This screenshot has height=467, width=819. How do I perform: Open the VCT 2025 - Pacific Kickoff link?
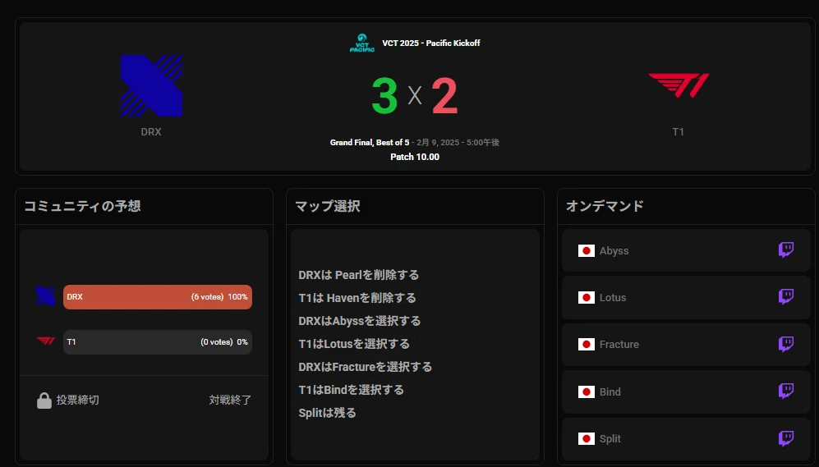pos(431,43)
